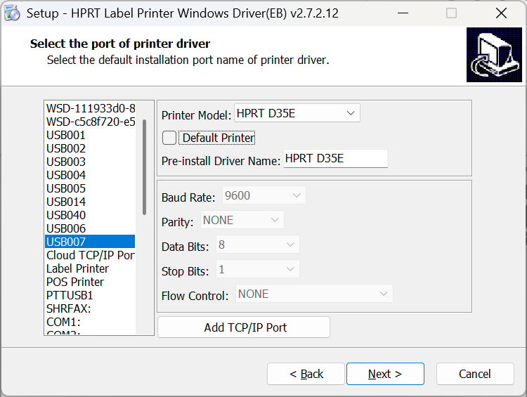The image size is (527, 397).
Task: Click the setup installer icon in title bar
Action: tap(12, 13)
